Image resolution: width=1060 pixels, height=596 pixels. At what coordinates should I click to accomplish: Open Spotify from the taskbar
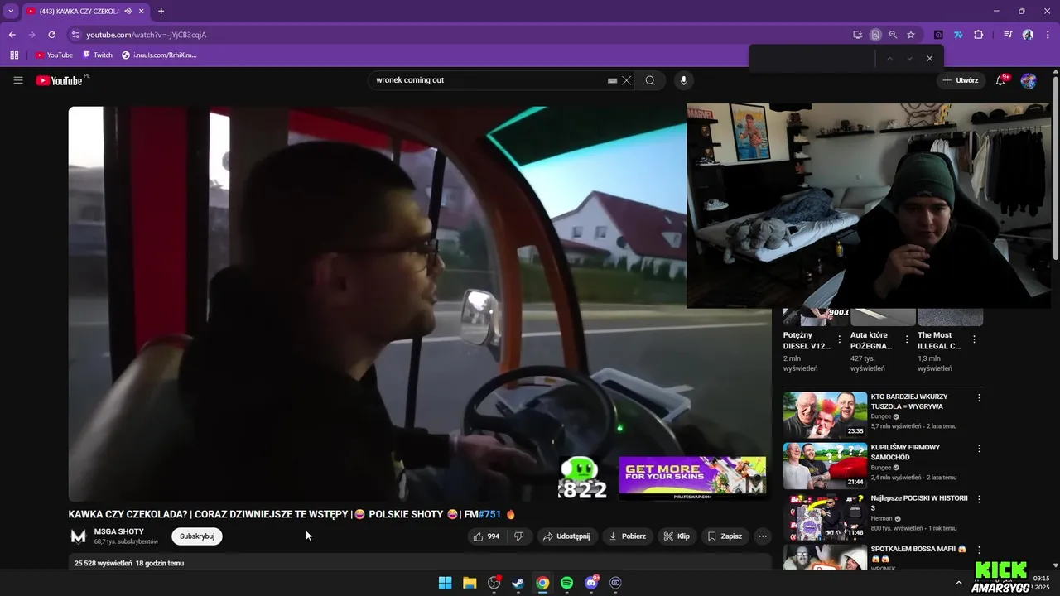(x=567, y=583)
